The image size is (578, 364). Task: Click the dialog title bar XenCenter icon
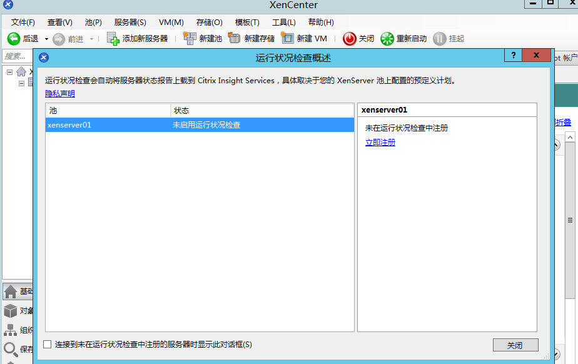tap(44, 58)
